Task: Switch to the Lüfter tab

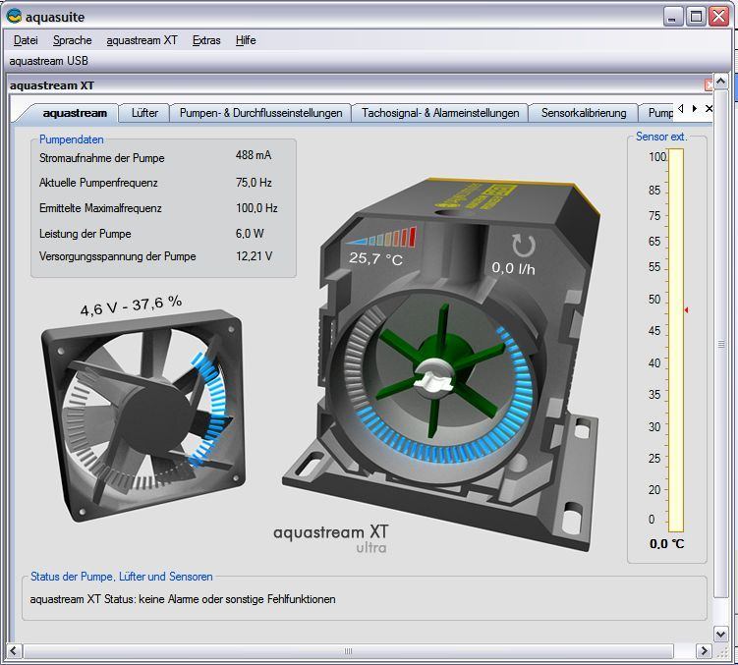Action: click(x=144, y=113)
